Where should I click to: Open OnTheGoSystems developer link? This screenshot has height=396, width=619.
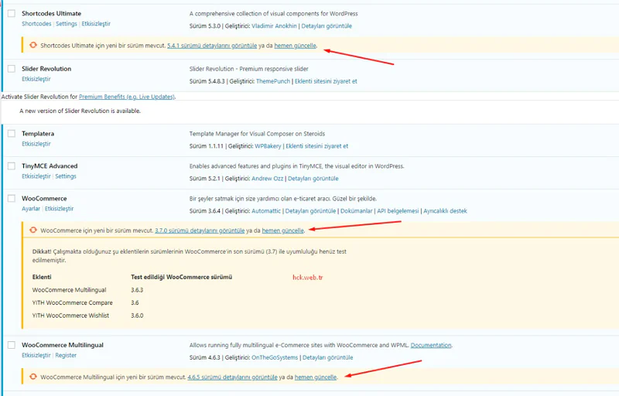275,357
